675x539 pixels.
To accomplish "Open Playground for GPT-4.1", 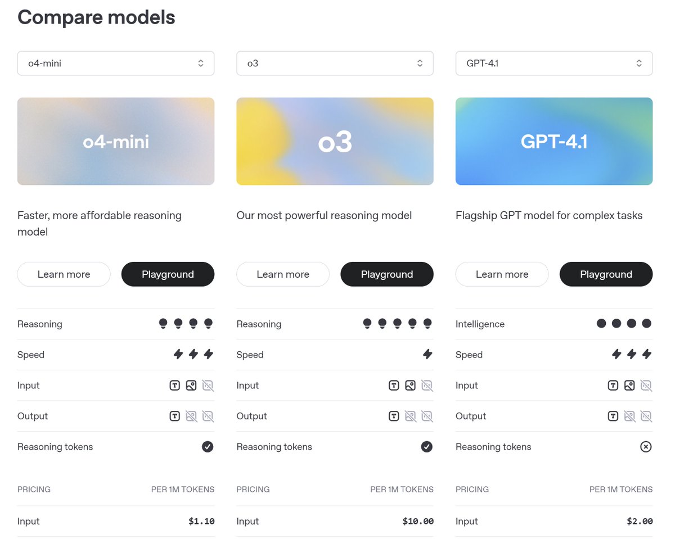I will pyautogui.click(x=606, y=274).
